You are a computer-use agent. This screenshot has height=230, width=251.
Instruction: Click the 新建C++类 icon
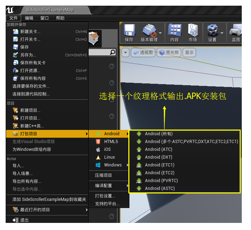coord(16,126)
